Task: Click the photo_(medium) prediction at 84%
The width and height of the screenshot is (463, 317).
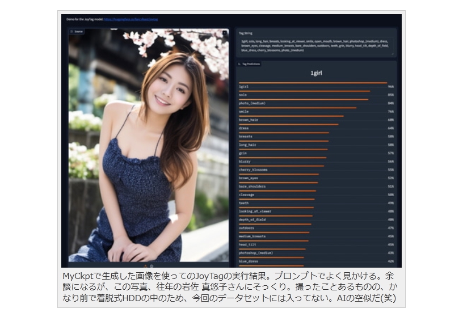Action: click(x=316, y=103)
